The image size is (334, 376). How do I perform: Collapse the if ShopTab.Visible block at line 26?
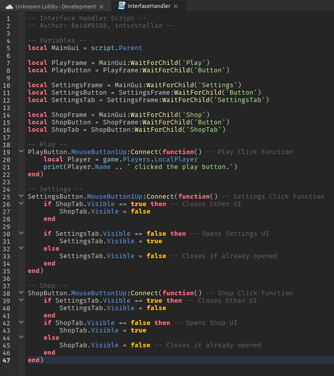pos(21,203)
